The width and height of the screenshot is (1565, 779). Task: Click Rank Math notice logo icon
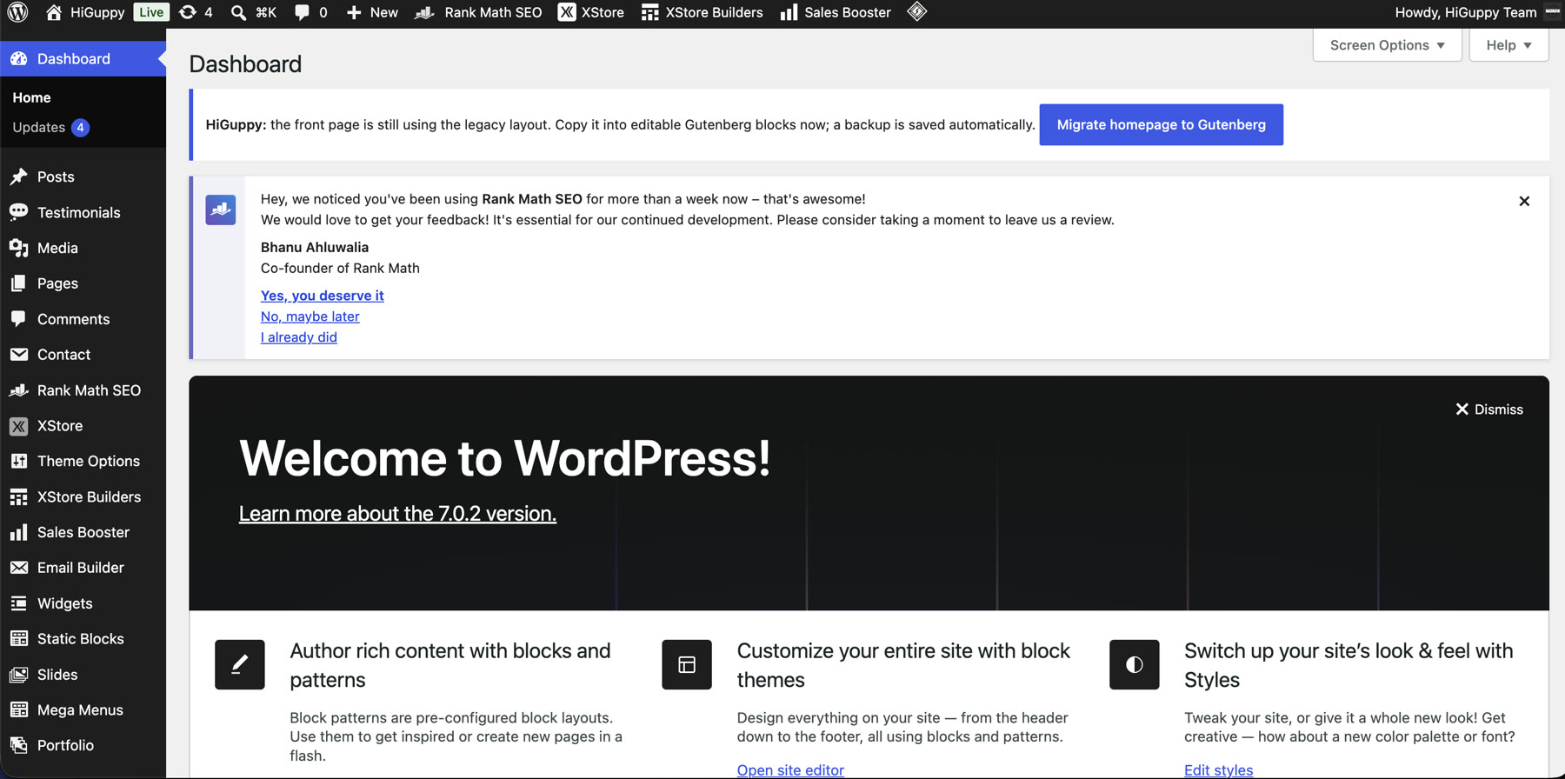pos(221,210)
